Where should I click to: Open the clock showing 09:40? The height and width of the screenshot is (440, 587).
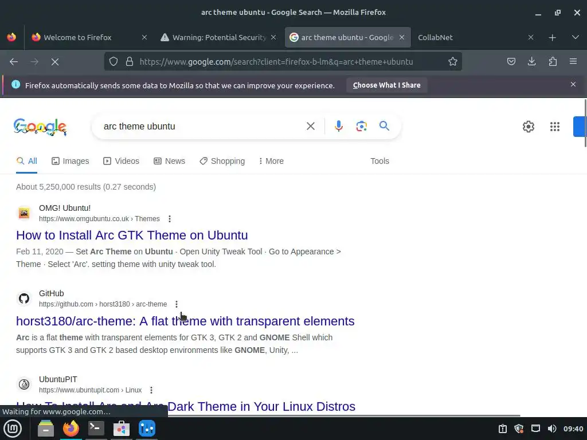(x=573, y=429)
